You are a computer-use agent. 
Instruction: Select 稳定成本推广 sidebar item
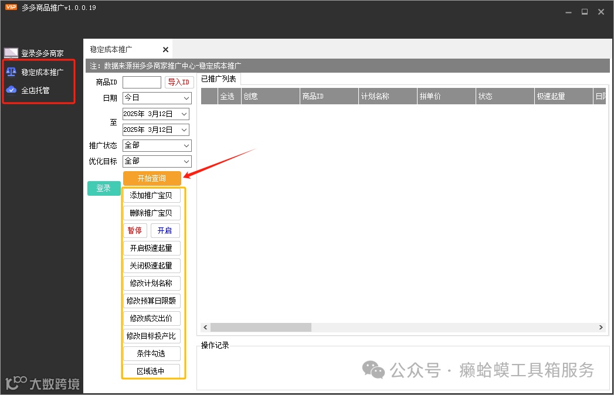coord(42,72)
